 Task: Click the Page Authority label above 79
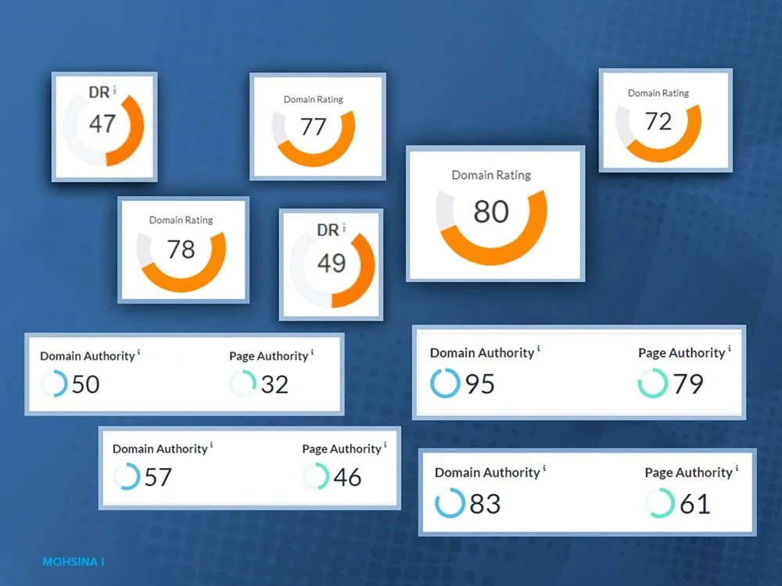tap(682, 353)
